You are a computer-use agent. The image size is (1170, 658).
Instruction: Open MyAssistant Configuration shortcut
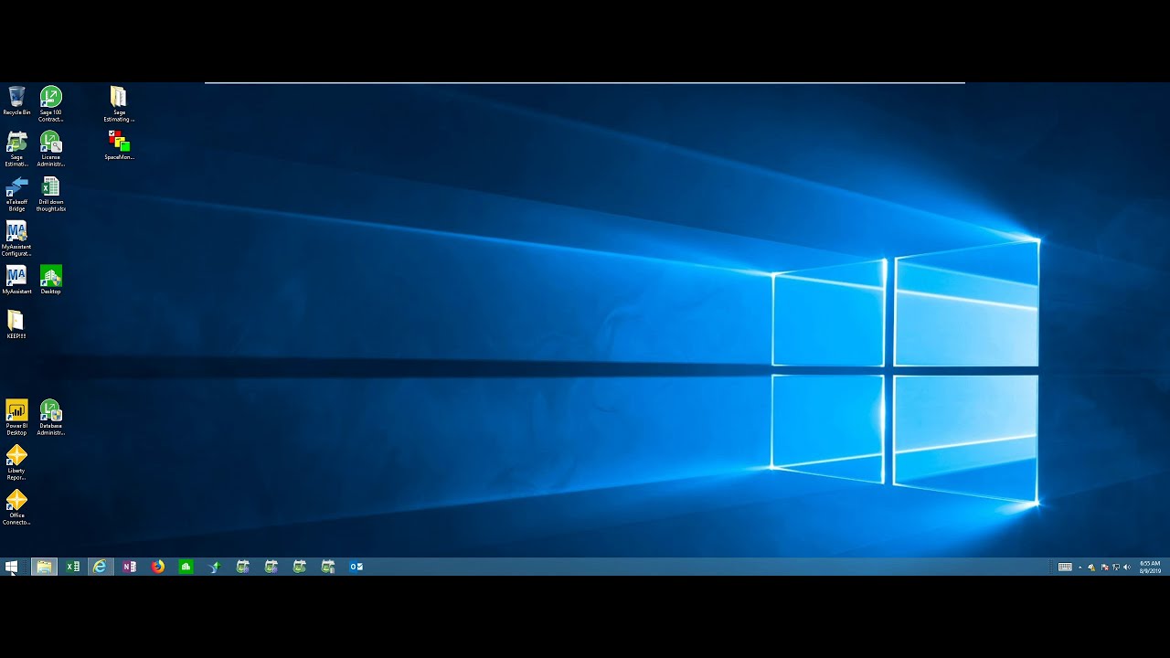[16, 238]
